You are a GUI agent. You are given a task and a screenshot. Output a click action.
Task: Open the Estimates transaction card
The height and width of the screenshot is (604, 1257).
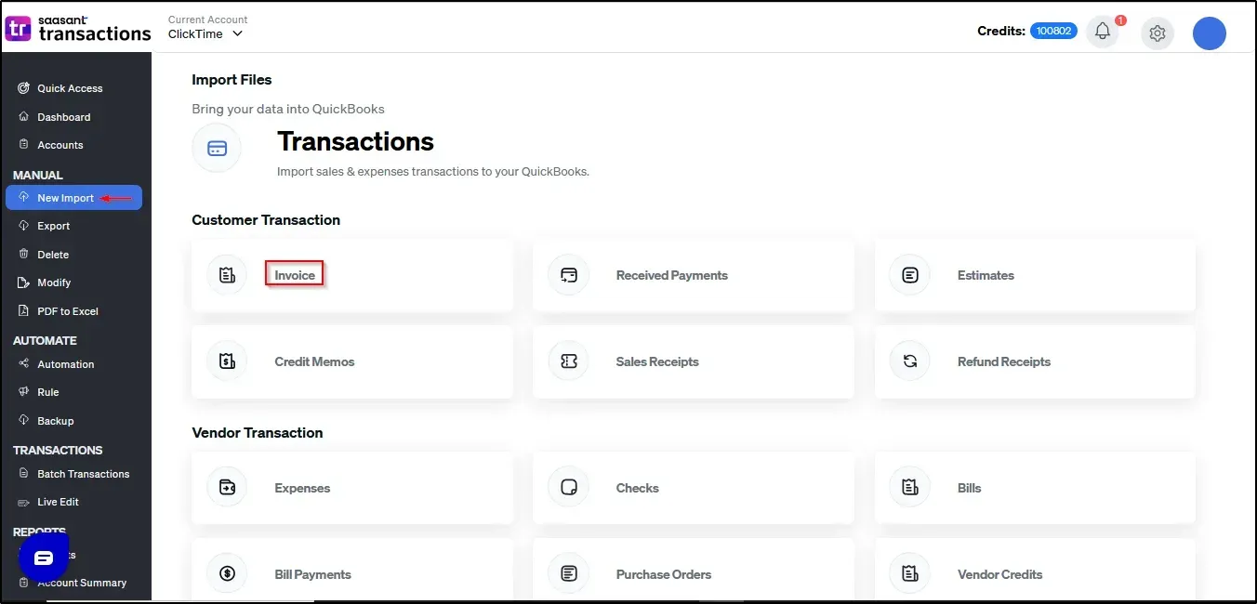coord(1035,275)
